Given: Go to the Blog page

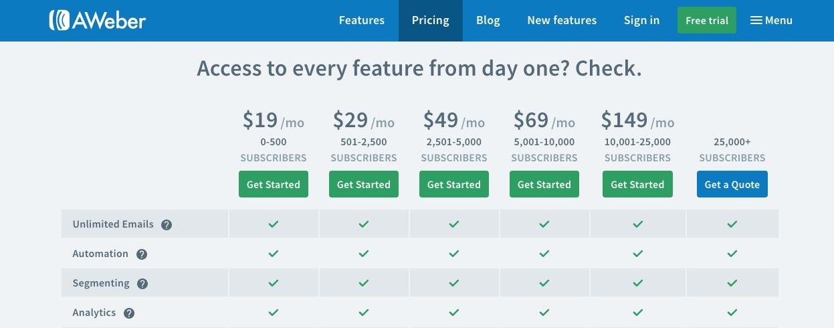Looking at the screenshot, I should 488,21.
